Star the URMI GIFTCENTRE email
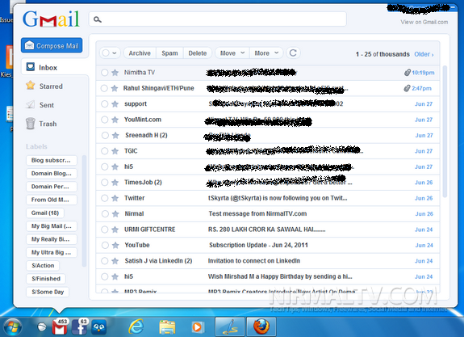The width and height of the screenshot is (464, 337). [115, 230]
